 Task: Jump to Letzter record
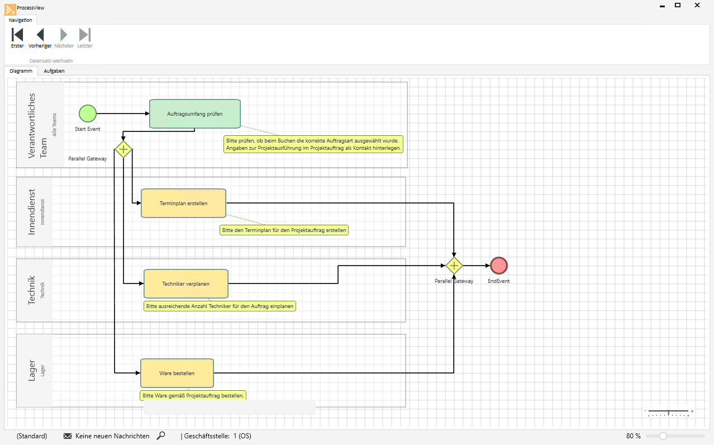coord(85,35)
